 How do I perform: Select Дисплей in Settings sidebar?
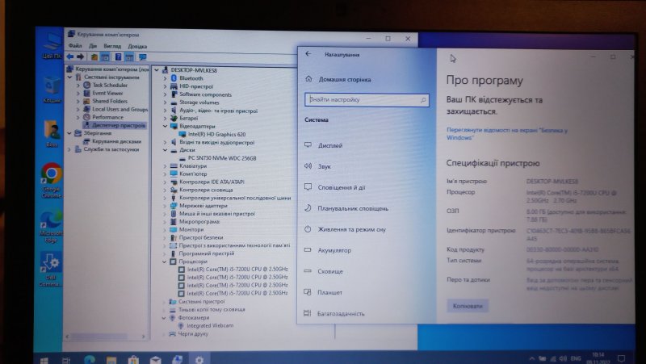(x=330, y=145)
